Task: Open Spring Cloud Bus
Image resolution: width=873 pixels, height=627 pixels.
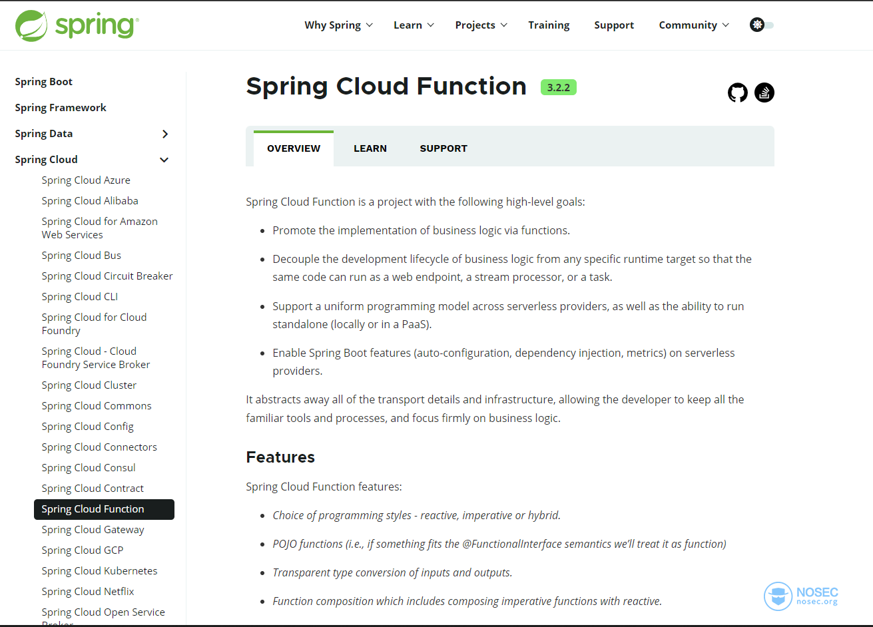Action: 81,256
